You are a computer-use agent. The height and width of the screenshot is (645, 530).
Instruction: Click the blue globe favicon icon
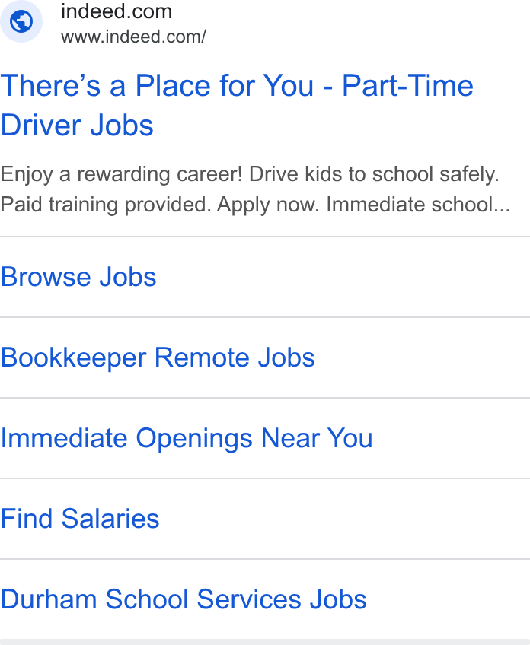(21, 21)
